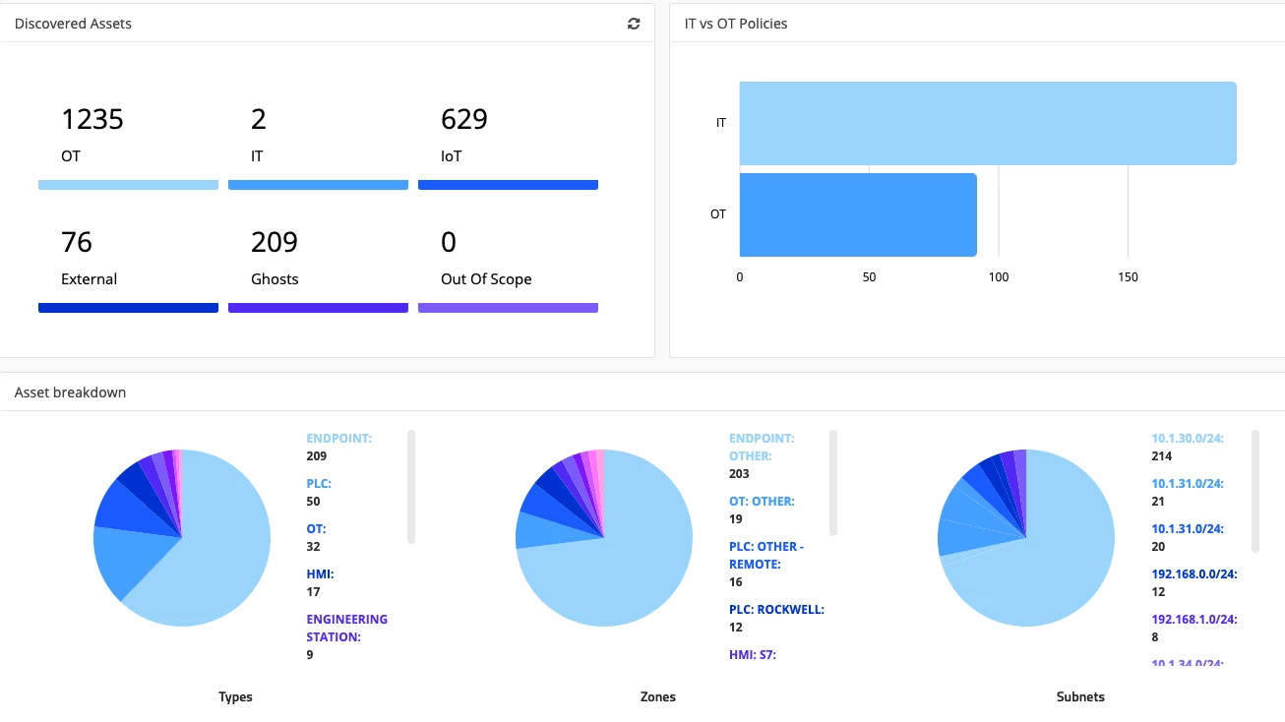Select the External assets tile
This screenshot has height=722, width=1285.
point(128,260)
